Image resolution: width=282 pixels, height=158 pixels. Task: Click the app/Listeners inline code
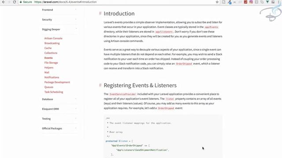pos(164,32)
